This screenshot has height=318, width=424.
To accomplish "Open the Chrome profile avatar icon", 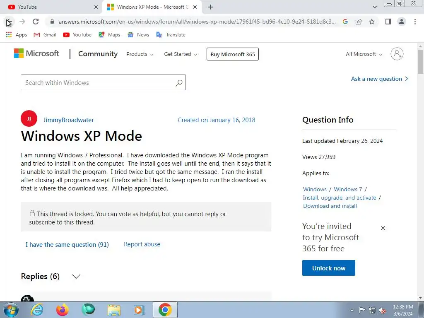I will click(x=402, y=22).
